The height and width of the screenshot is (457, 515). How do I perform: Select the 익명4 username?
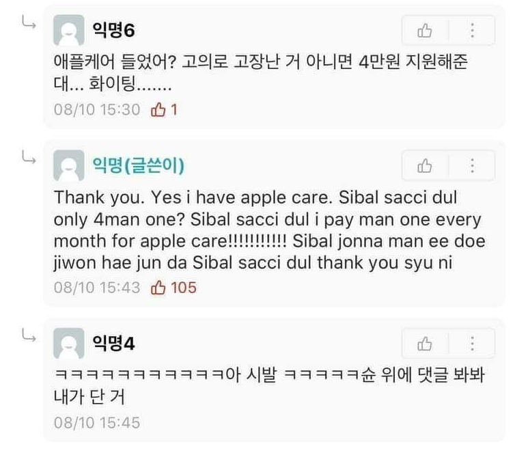pos(113,343)
